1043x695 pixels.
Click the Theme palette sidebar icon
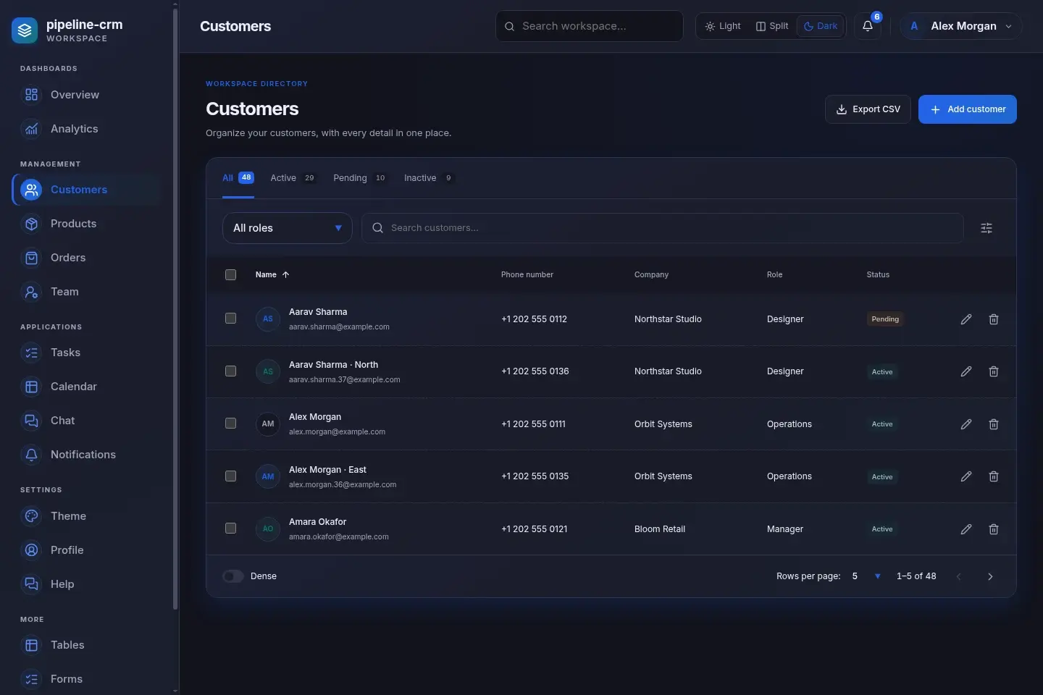click(x=31, y=516)
